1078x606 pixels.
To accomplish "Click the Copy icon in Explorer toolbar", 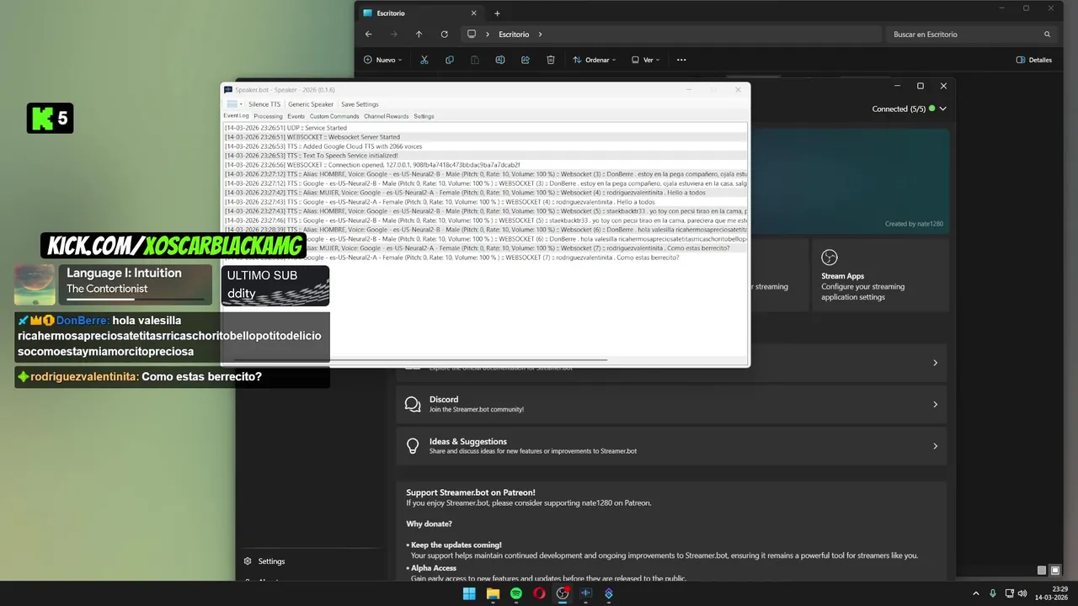I will pyautogui.click(x=450, y=60).
